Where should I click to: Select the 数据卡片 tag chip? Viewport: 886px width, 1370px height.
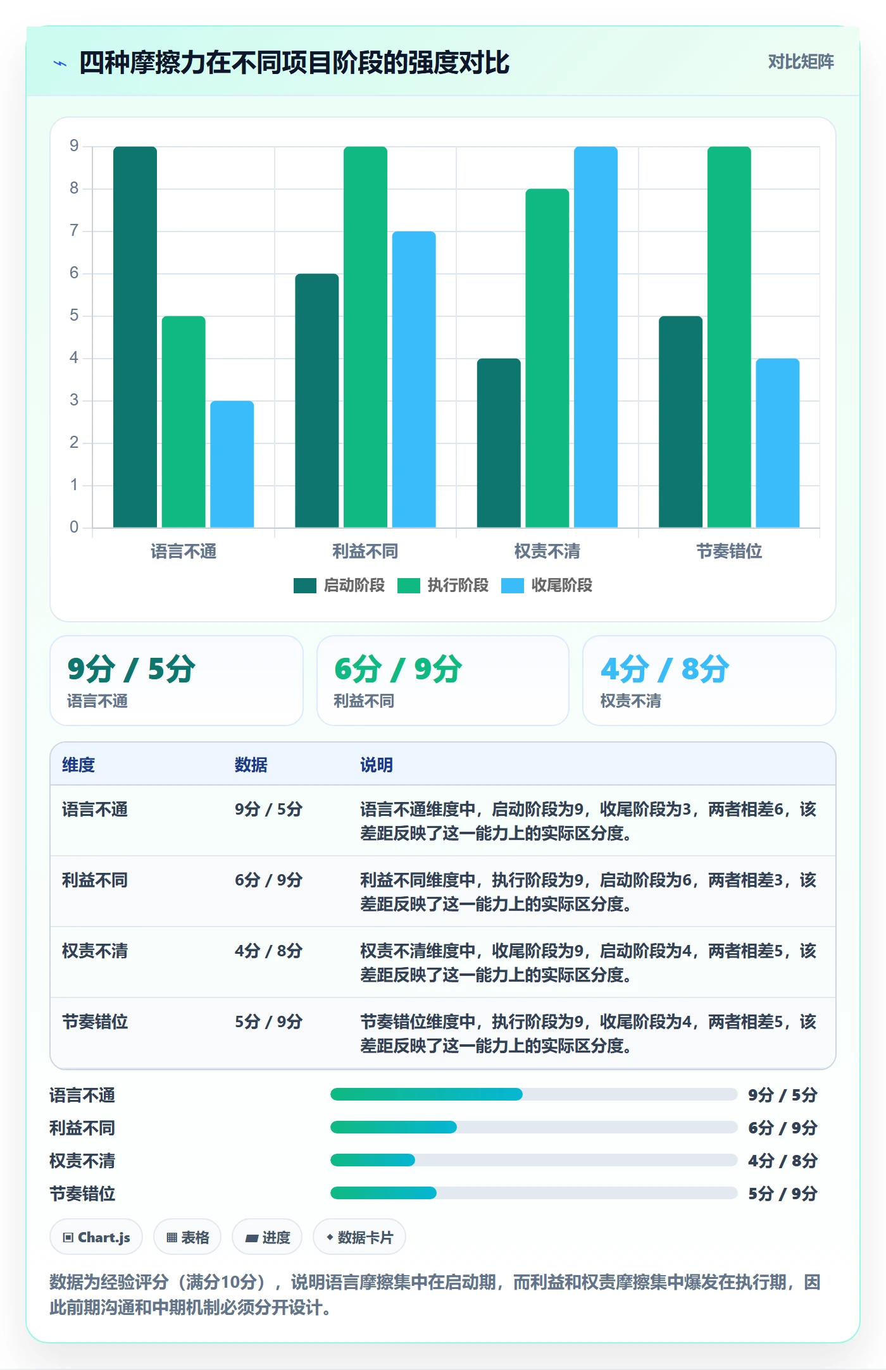[359, 1237]
